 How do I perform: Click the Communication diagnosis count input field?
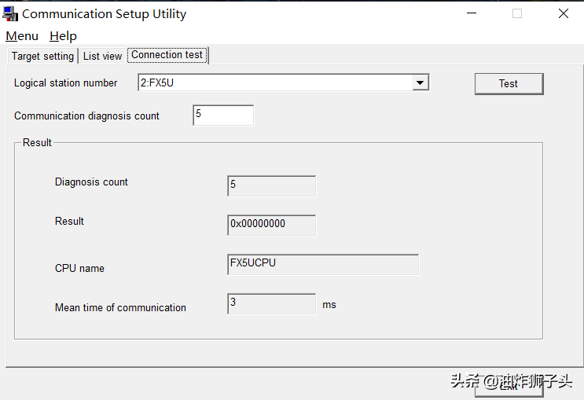click(223, 115)
